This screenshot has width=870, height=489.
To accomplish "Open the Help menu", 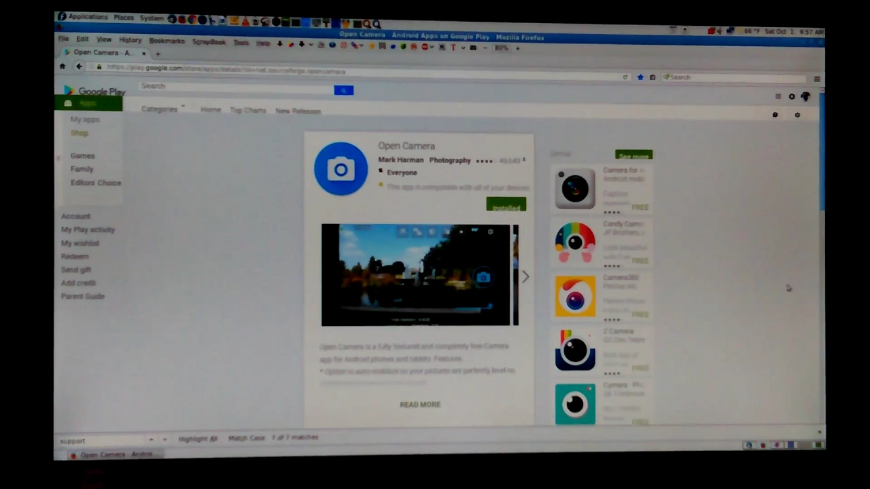I will coord(263,43).
